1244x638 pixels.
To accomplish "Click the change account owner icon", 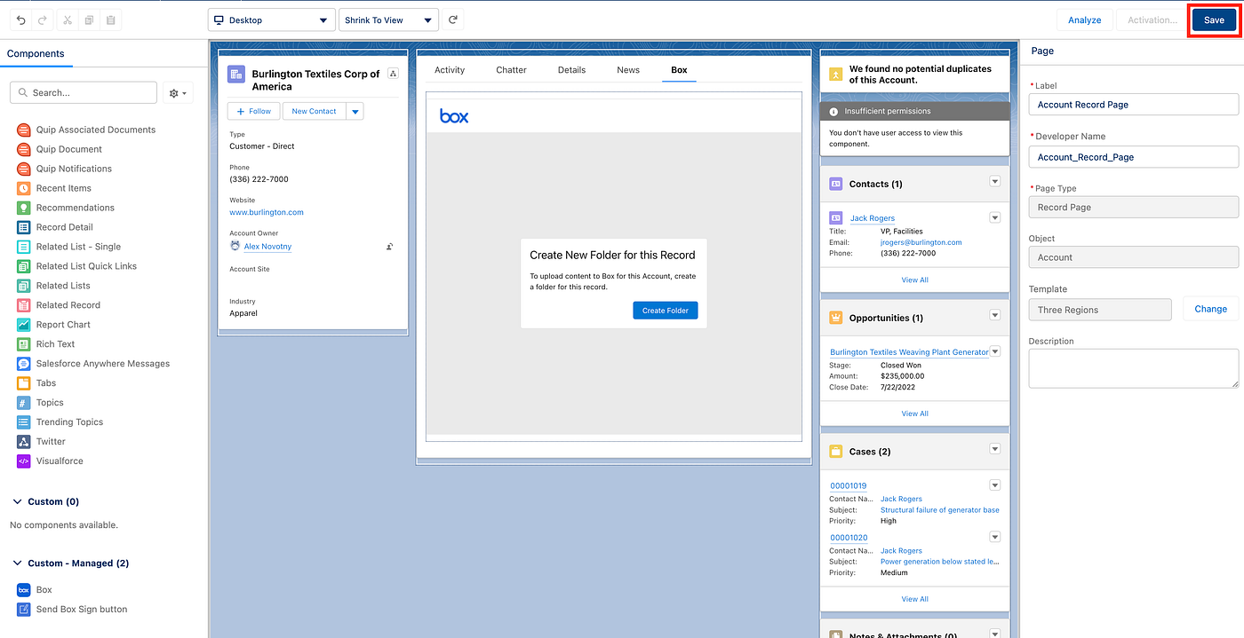I will pos(390,247).
